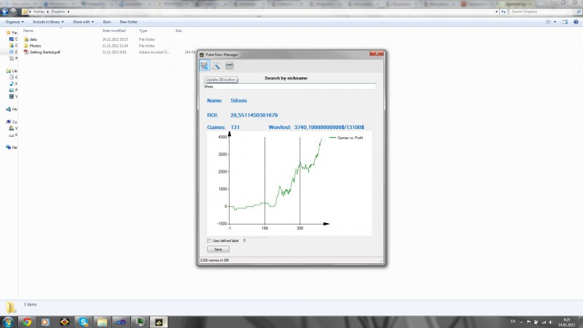The height and width of the screenshot is (328, 583).
Task: Click the '1226 names in DB' status text
Action: click(214, 260)
